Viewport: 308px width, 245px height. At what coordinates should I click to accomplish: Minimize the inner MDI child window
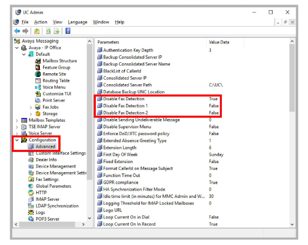pyautogui.click(x=278, y=22)
